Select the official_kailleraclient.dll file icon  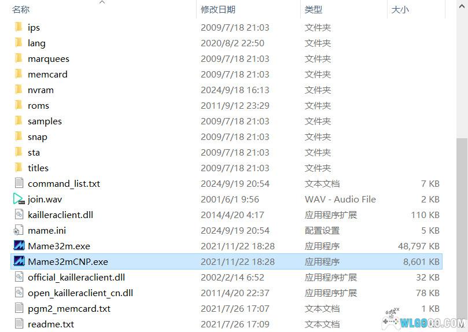(19, 277)
